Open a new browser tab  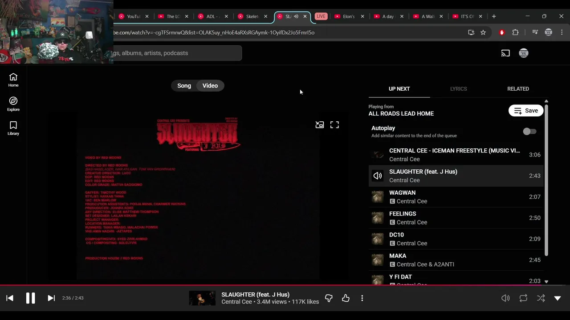tap(494, 16)
